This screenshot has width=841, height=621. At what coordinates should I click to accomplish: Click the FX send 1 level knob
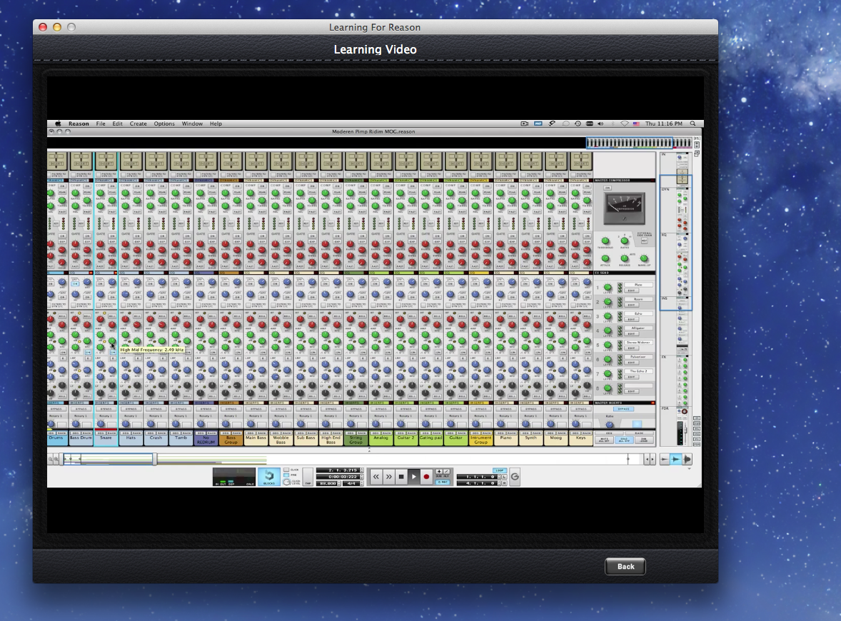[x=608, y=288]
